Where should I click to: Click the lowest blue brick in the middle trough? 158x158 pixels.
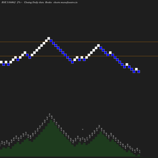coord(72,62)
